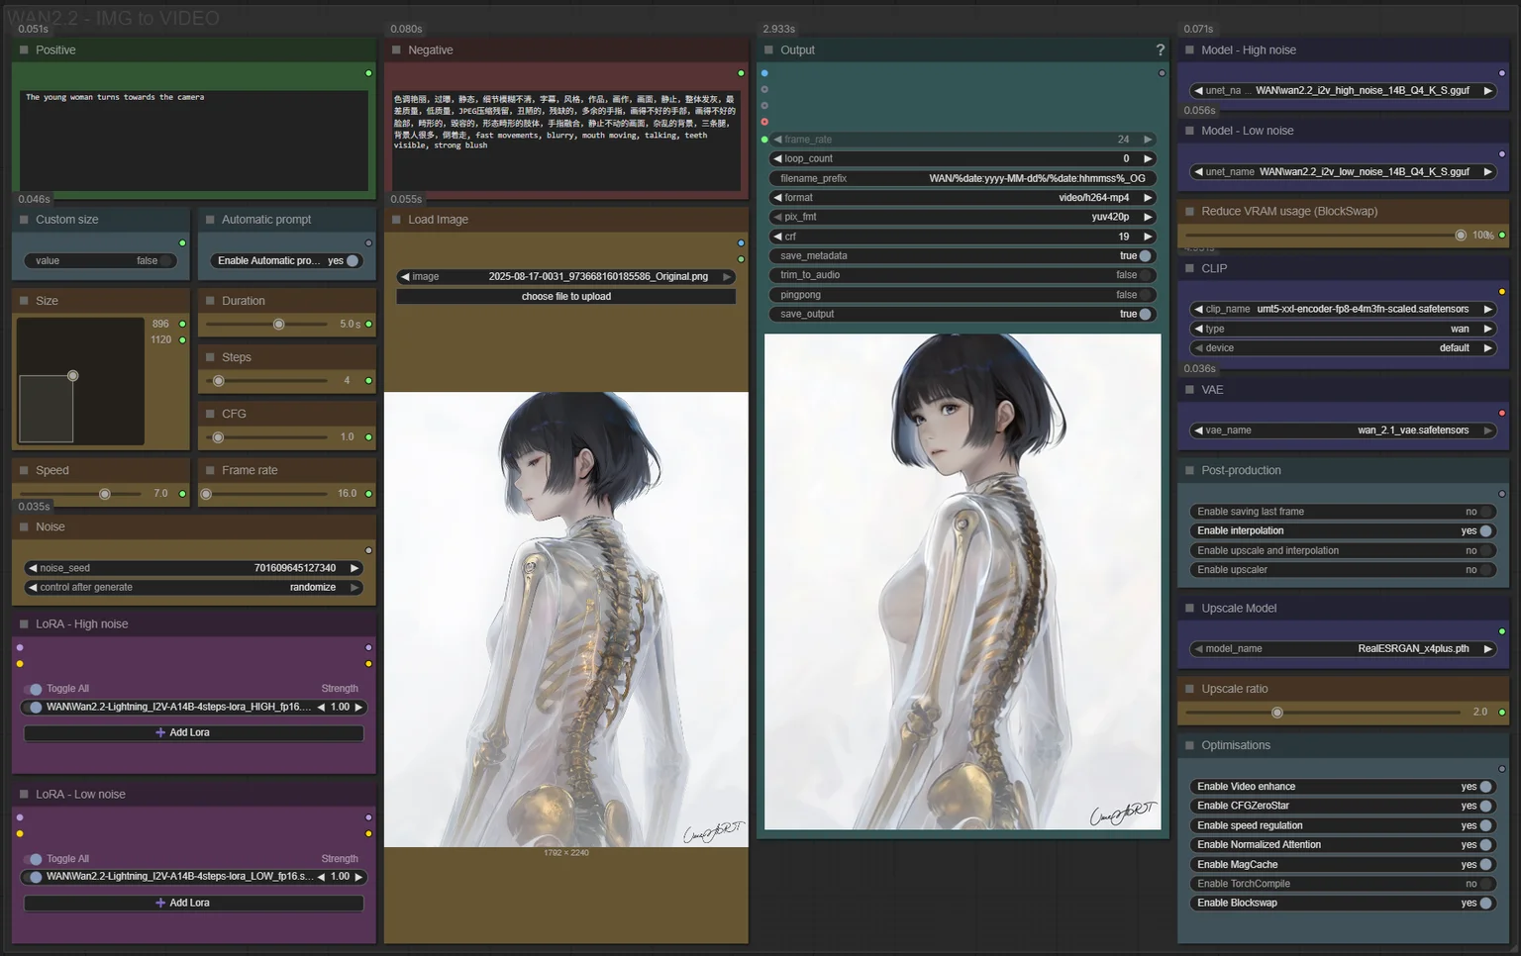This screenshot has width=1521, height=956.
Task: Click the help question mark on Output node
Action: pyautogui.click(x=1160, y=49)
